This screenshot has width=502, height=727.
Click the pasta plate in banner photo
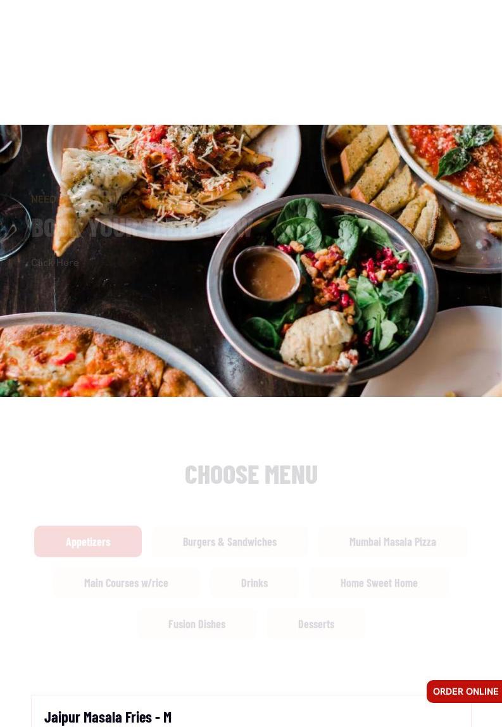pos(174,181)
